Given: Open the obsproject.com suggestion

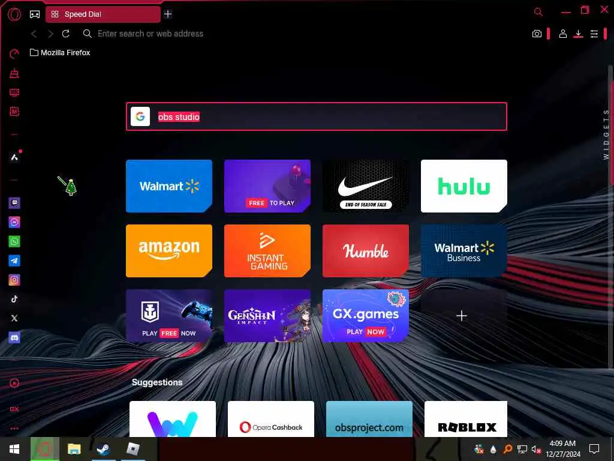Looking at the screenshot, I should coord(369,419).
